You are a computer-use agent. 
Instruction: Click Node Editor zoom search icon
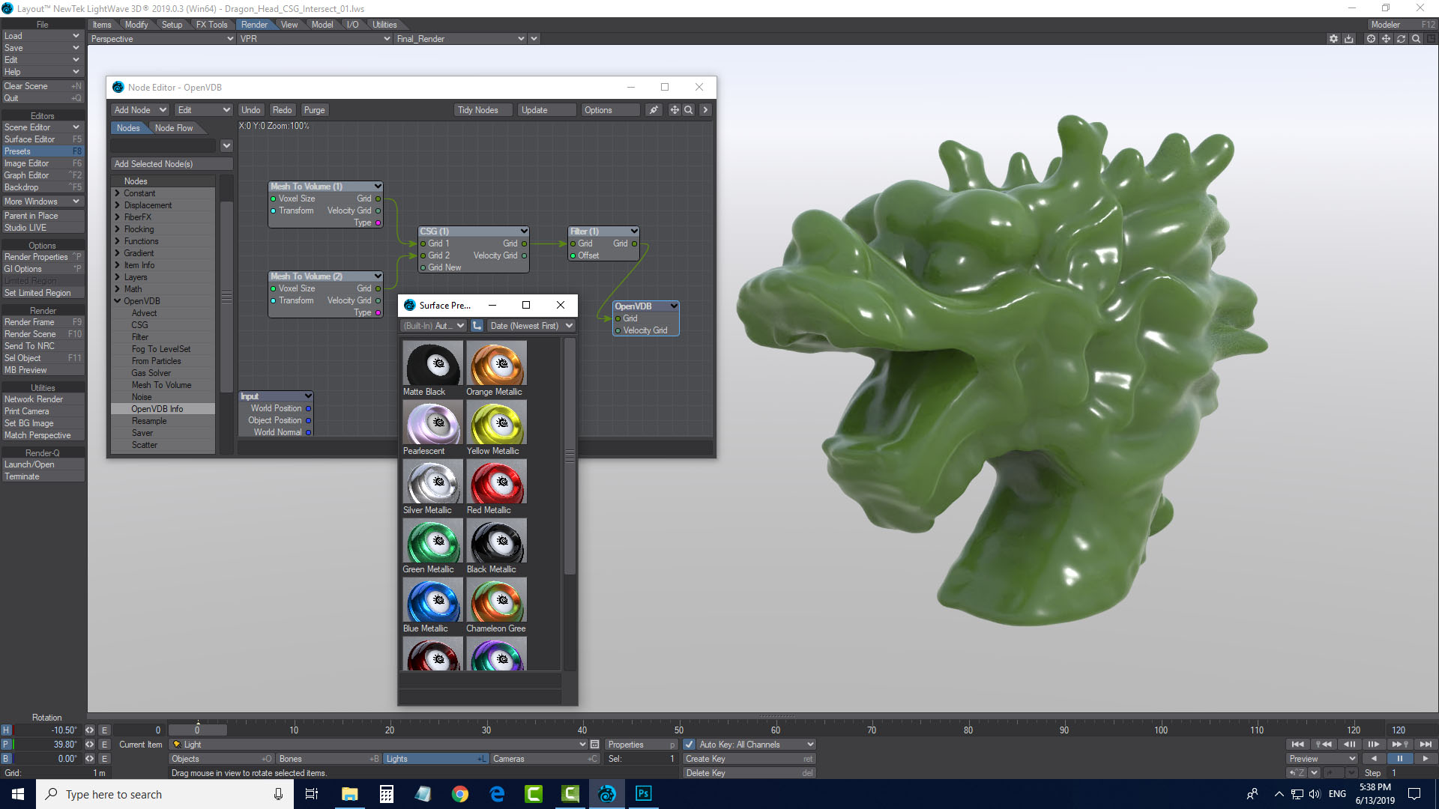point(689,110)
